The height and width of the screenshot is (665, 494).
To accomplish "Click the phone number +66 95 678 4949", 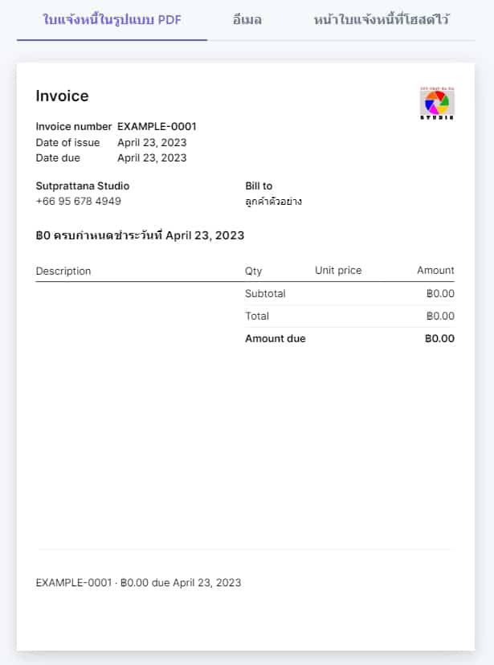I will [x=79, y=201].
